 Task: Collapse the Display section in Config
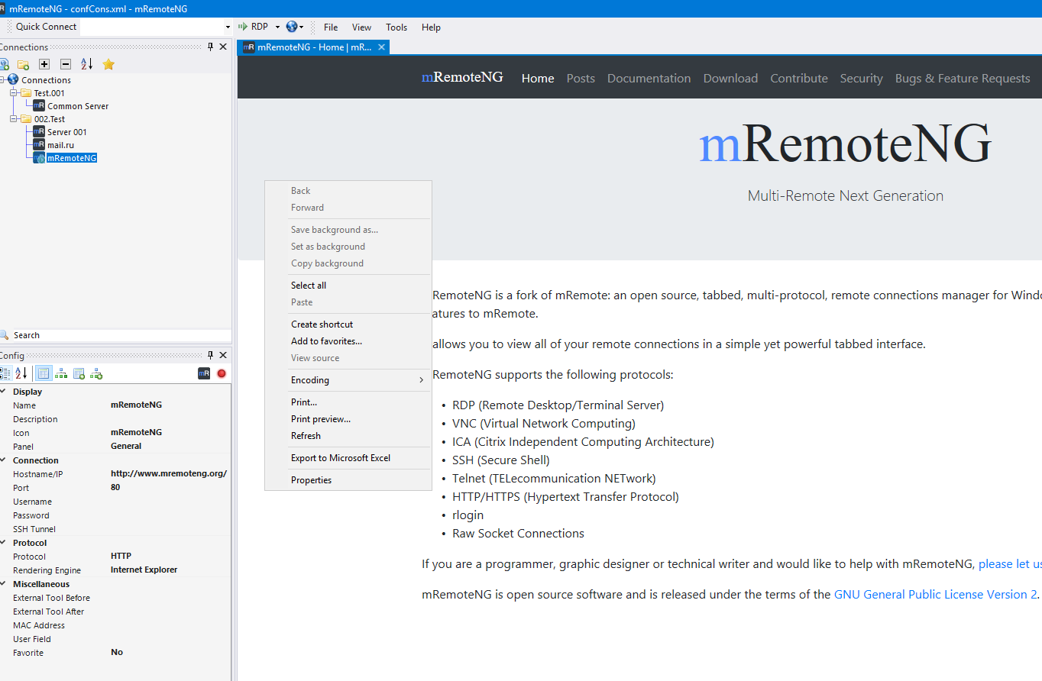(x=3, y=392)
